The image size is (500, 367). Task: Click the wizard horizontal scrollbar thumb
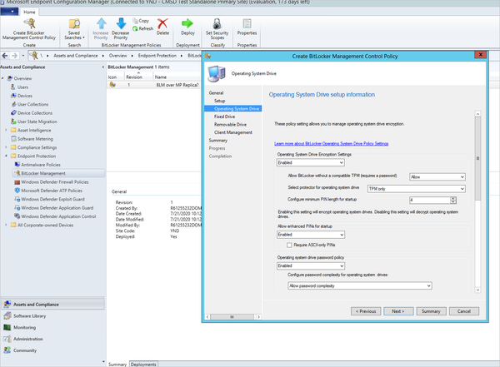click(232, 317)
